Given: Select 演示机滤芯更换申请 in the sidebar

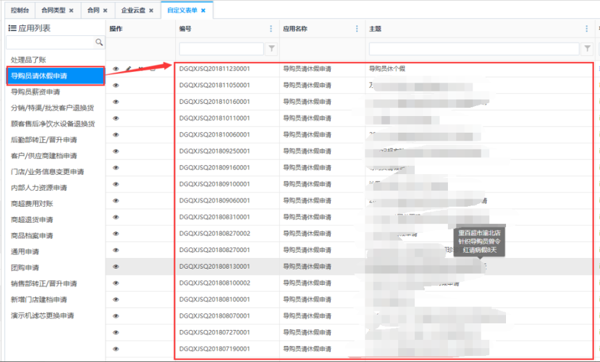Looking at the screenshot, I should point(42,316).
